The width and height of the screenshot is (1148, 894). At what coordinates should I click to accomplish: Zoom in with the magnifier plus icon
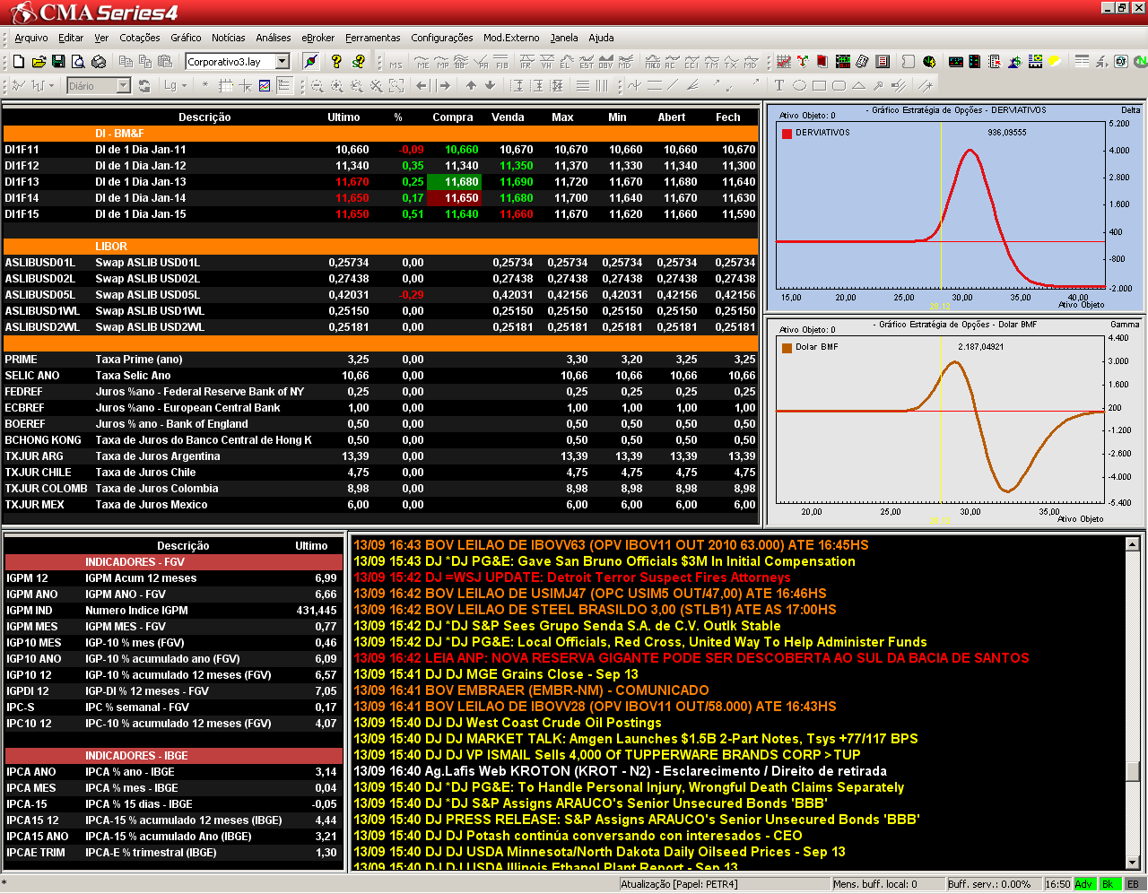336,86
